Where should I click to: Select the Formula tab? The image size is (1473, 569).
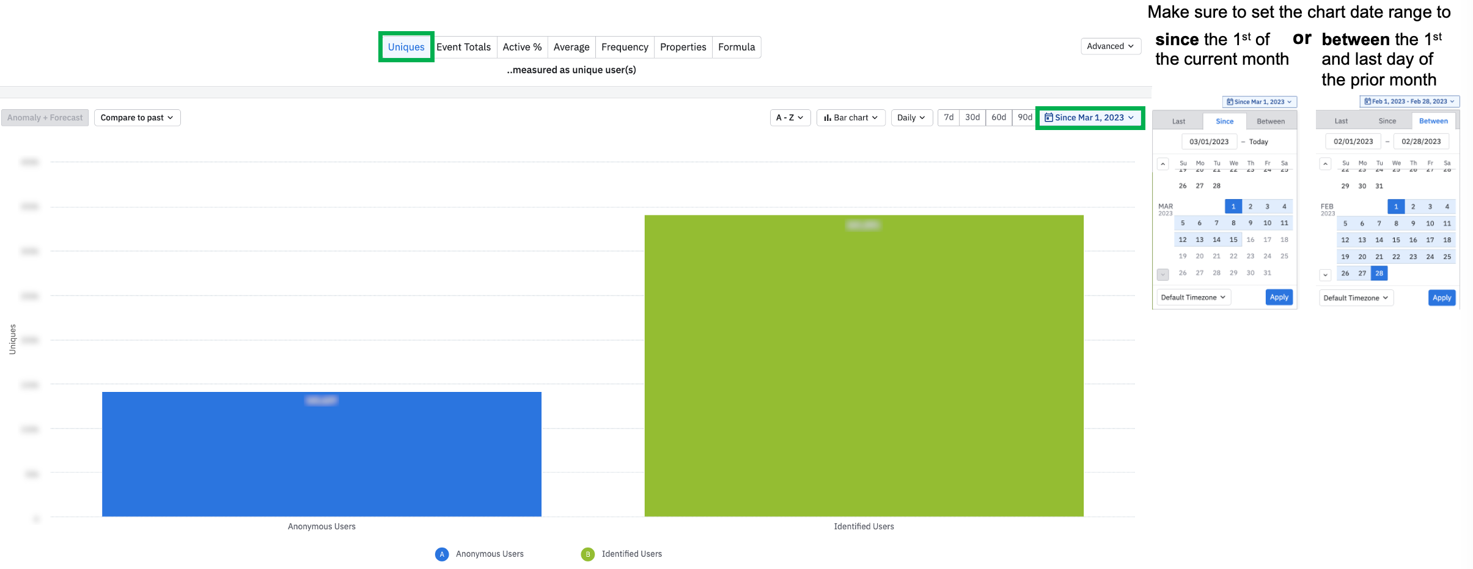click(x=737, y=47)
